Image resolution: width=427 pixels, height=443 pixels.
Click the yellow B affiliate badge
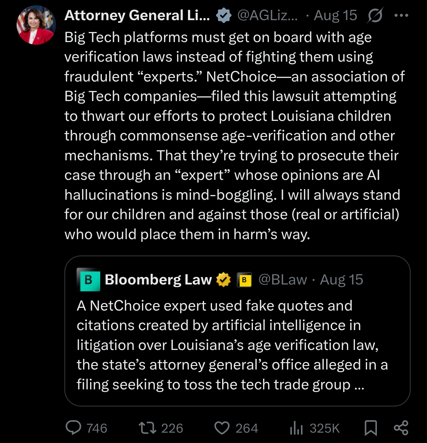(244, 279)
